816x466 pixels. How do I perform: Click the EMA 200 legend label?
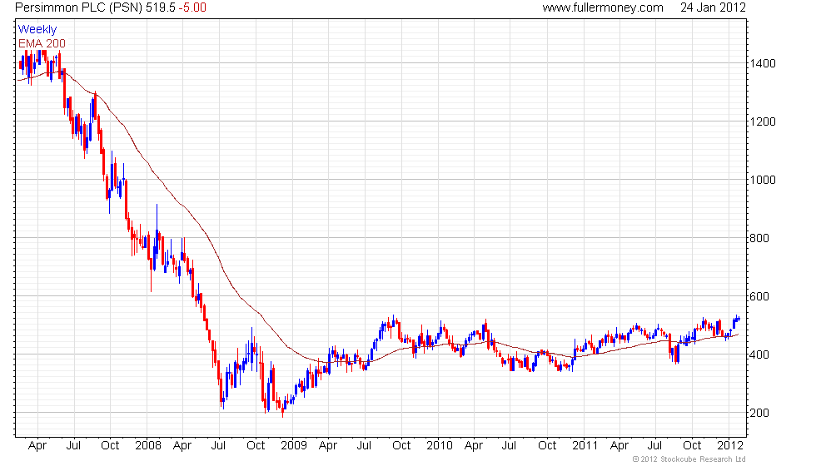[x=42, y=43]
